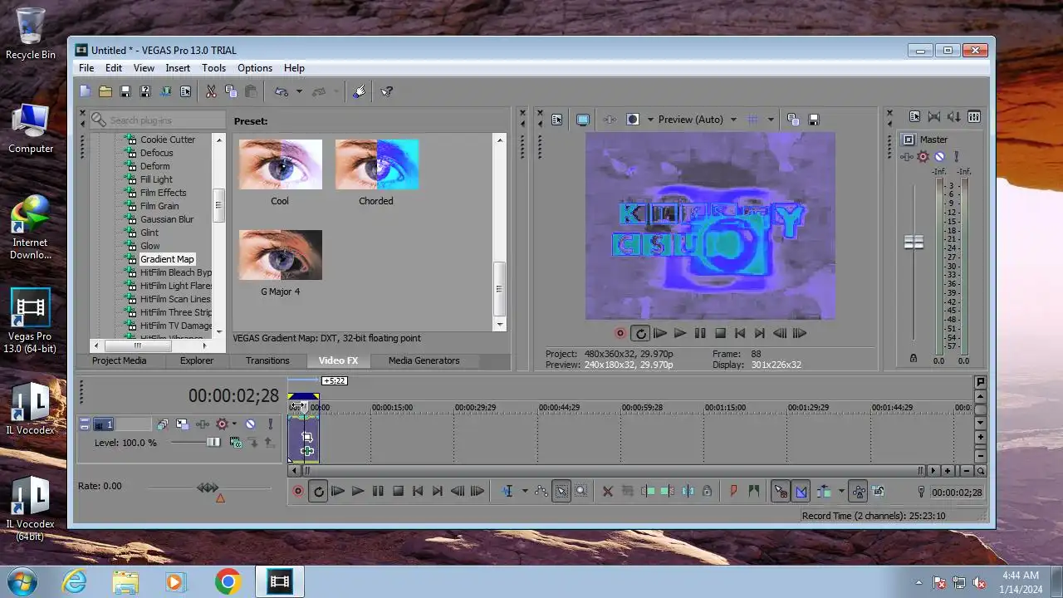Screen dimensions: 1063x598
Task: Open Mixing Console icon in Master panel
Action: point(974,117)
